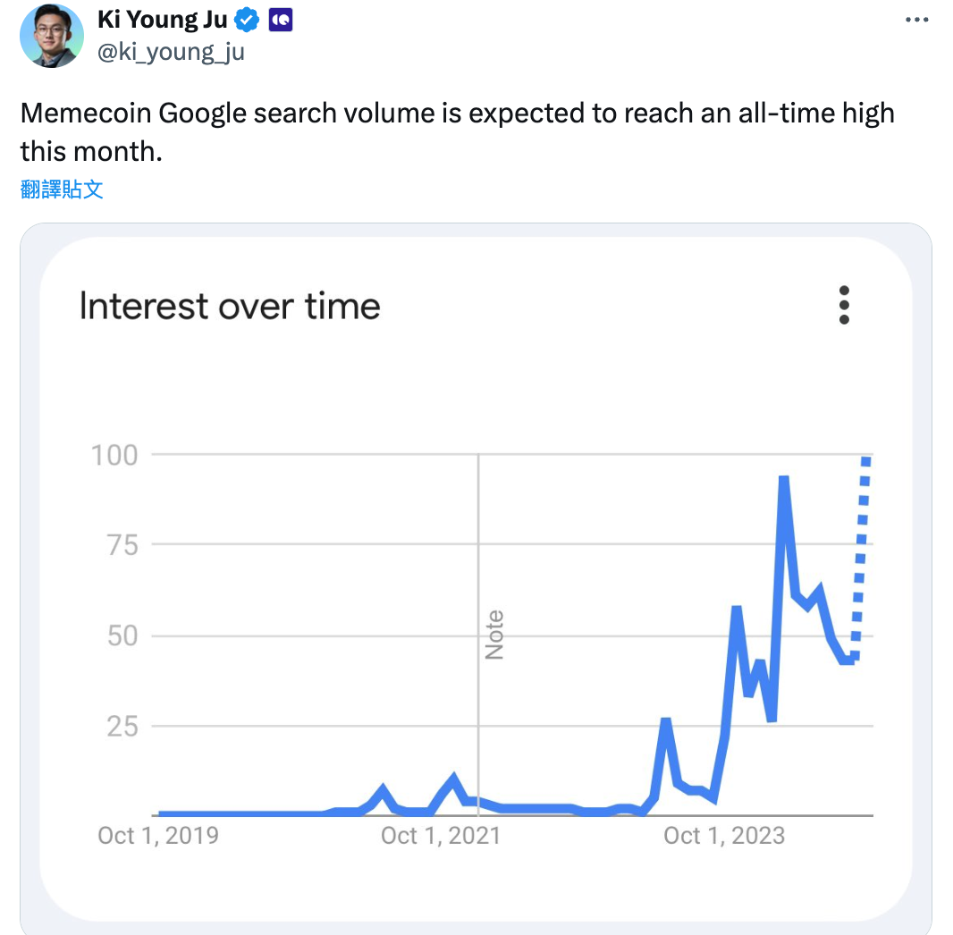Image resolution: width=953 pixels, height=935 pixels.
Task: Select the blue verification checkmark
Action: pos(246,19)
